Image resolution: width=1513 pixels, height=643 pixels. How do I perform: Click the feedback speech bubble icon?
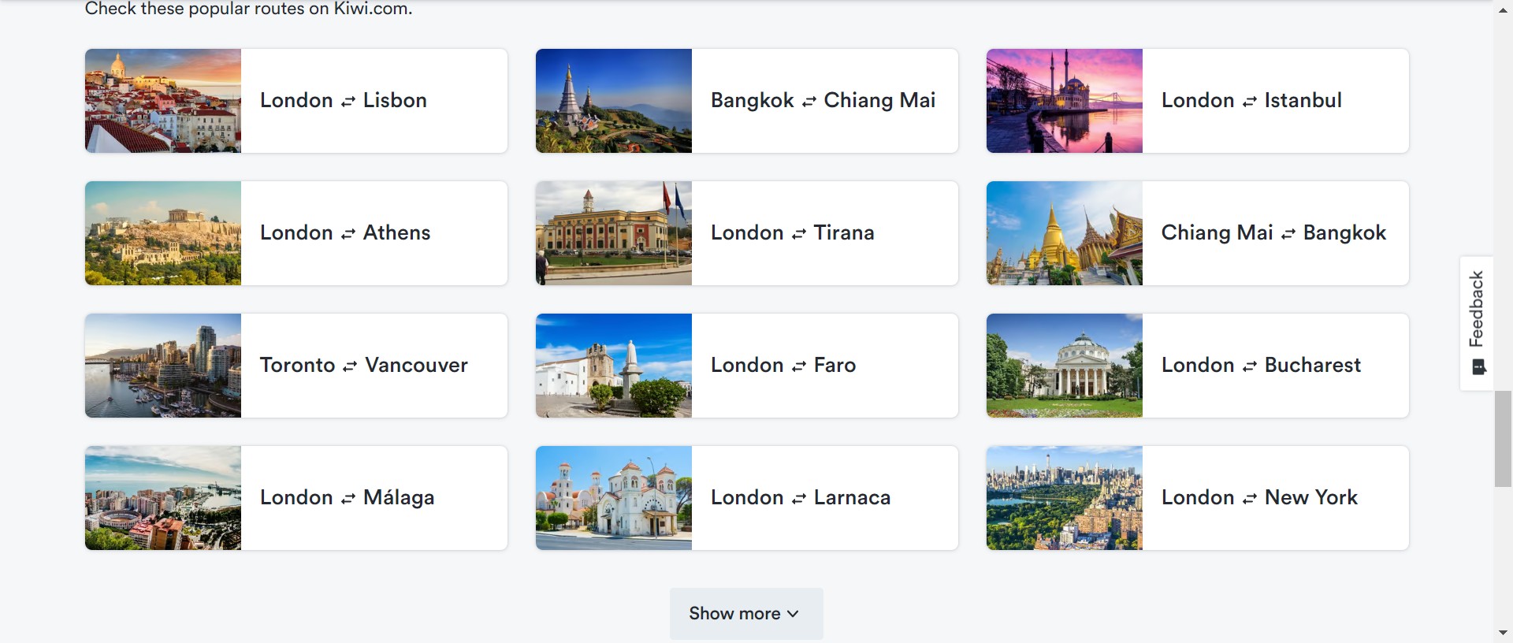pyautogui.click(x=1479, y=367)
